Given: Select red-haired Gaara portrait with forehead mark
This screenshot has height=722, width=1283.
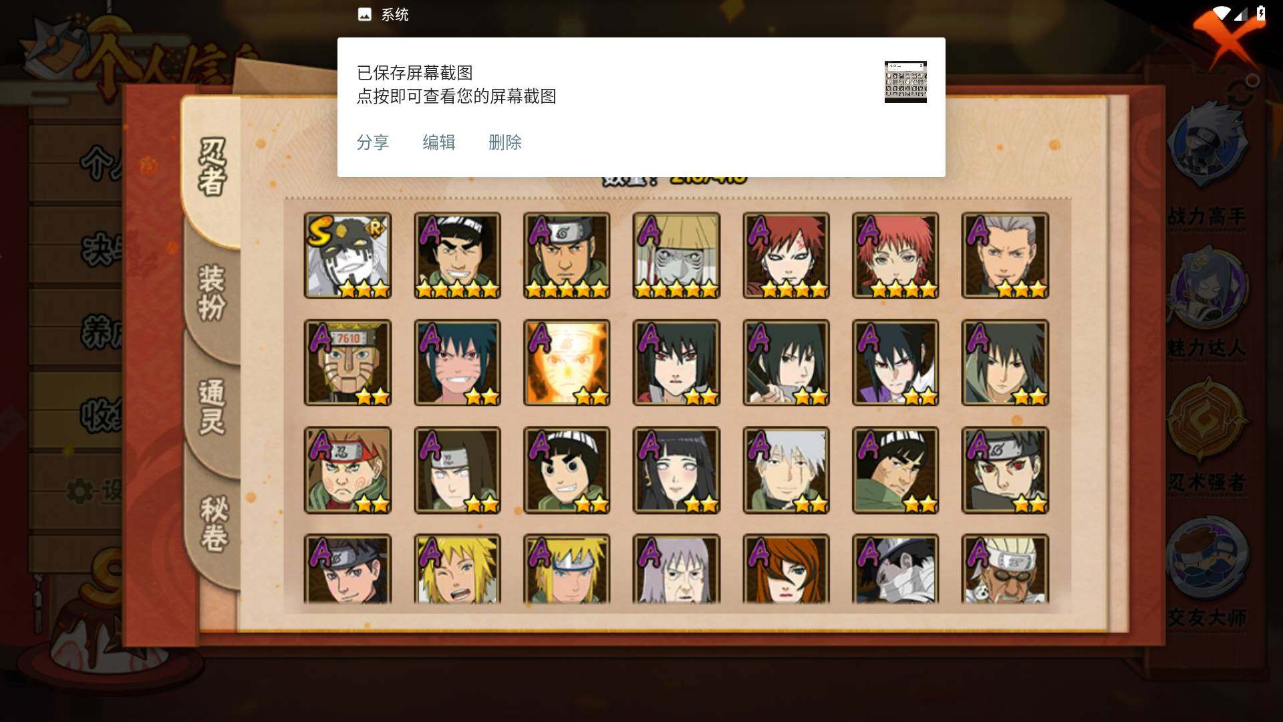Looking at the screenshot, I should 786,255.
